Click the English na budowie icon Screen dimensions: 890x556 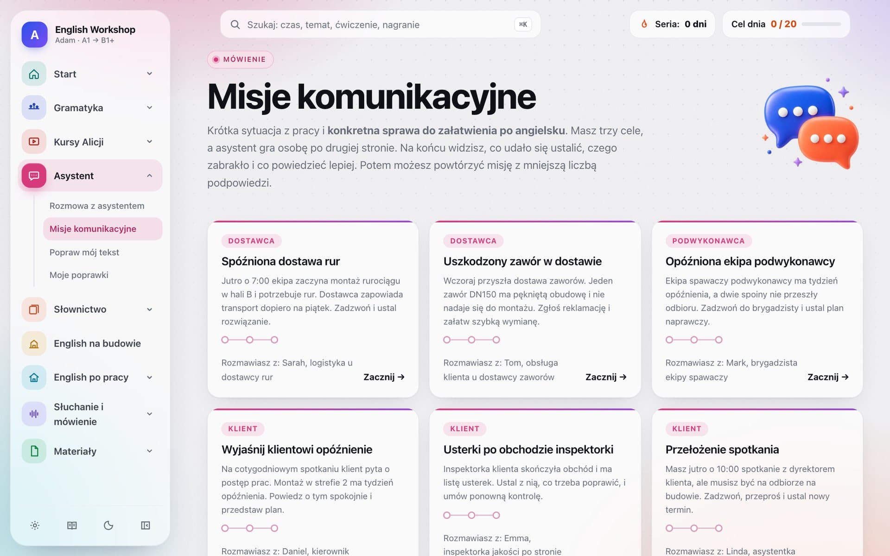34,343
